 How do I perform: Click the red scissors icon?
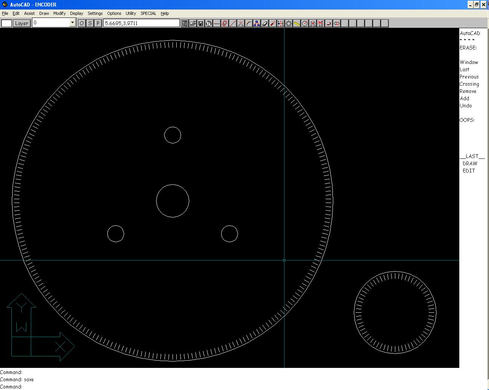click(321, 23)
